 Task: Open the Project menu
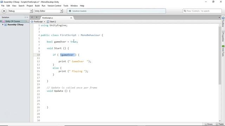30,6
